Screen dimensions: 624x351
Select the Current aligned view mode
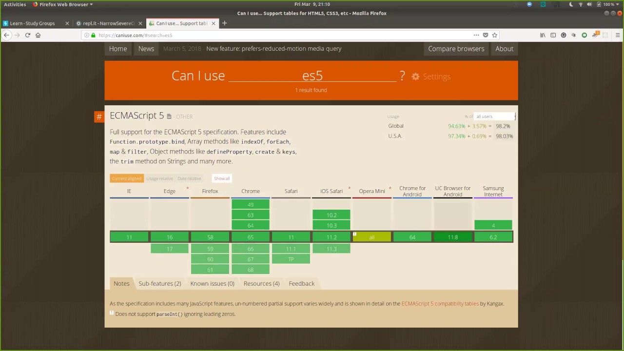point(127,178)
